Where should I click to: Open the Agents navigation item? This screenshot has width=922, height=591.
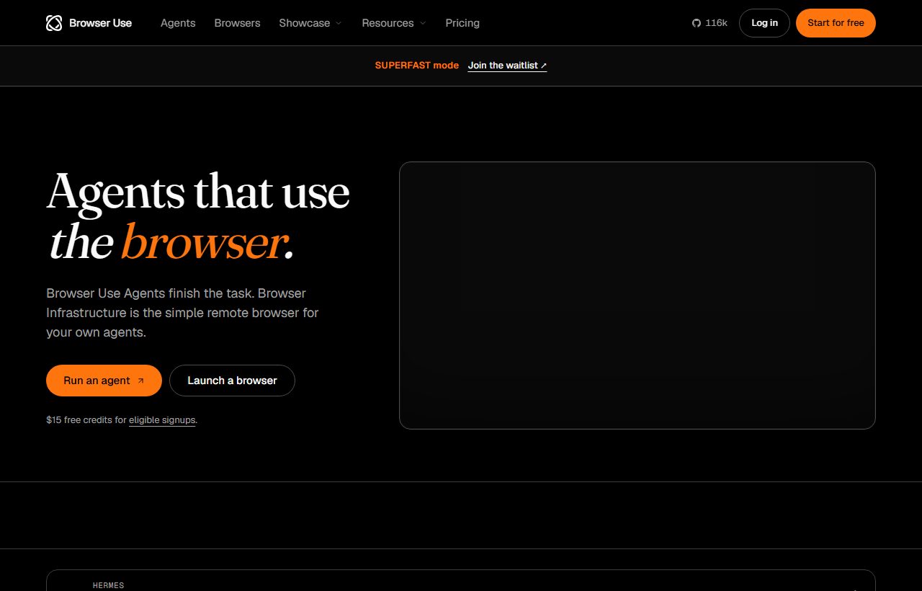point(178,23)
